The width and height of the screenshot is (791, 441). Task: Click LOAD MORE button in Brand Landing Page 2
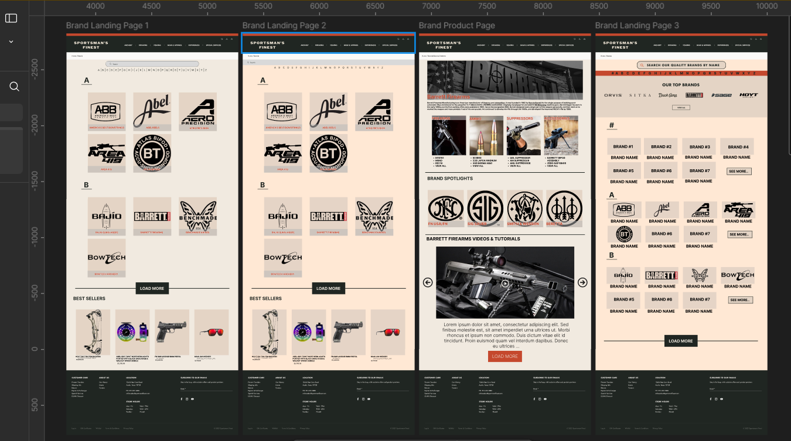pyautogui.click(x=328, y=288)
